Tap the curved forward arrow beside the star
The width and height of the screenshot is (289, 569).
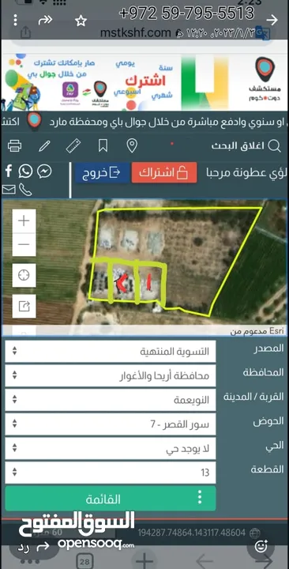point(45,21)
